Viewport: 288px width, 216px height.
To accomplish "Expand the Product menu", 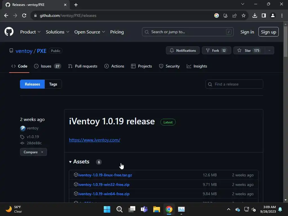I will [x=30, y=32].
